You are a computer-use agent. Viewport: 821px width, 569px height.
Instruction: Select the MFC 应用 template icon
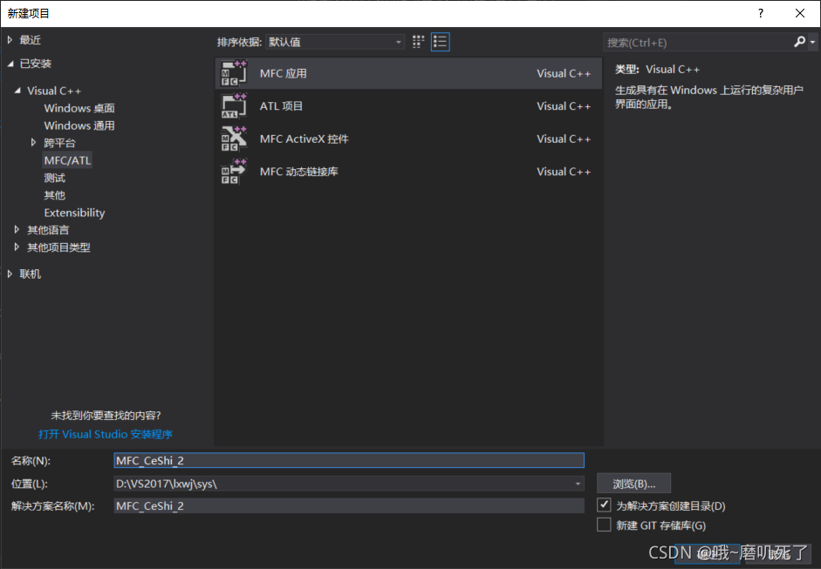[234, 73]
